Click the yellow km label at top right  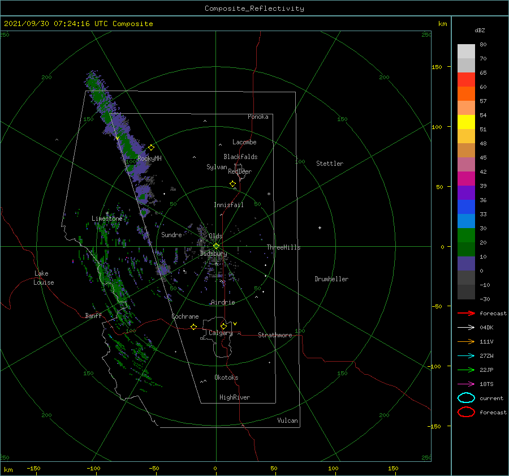(x=442, y=24)
